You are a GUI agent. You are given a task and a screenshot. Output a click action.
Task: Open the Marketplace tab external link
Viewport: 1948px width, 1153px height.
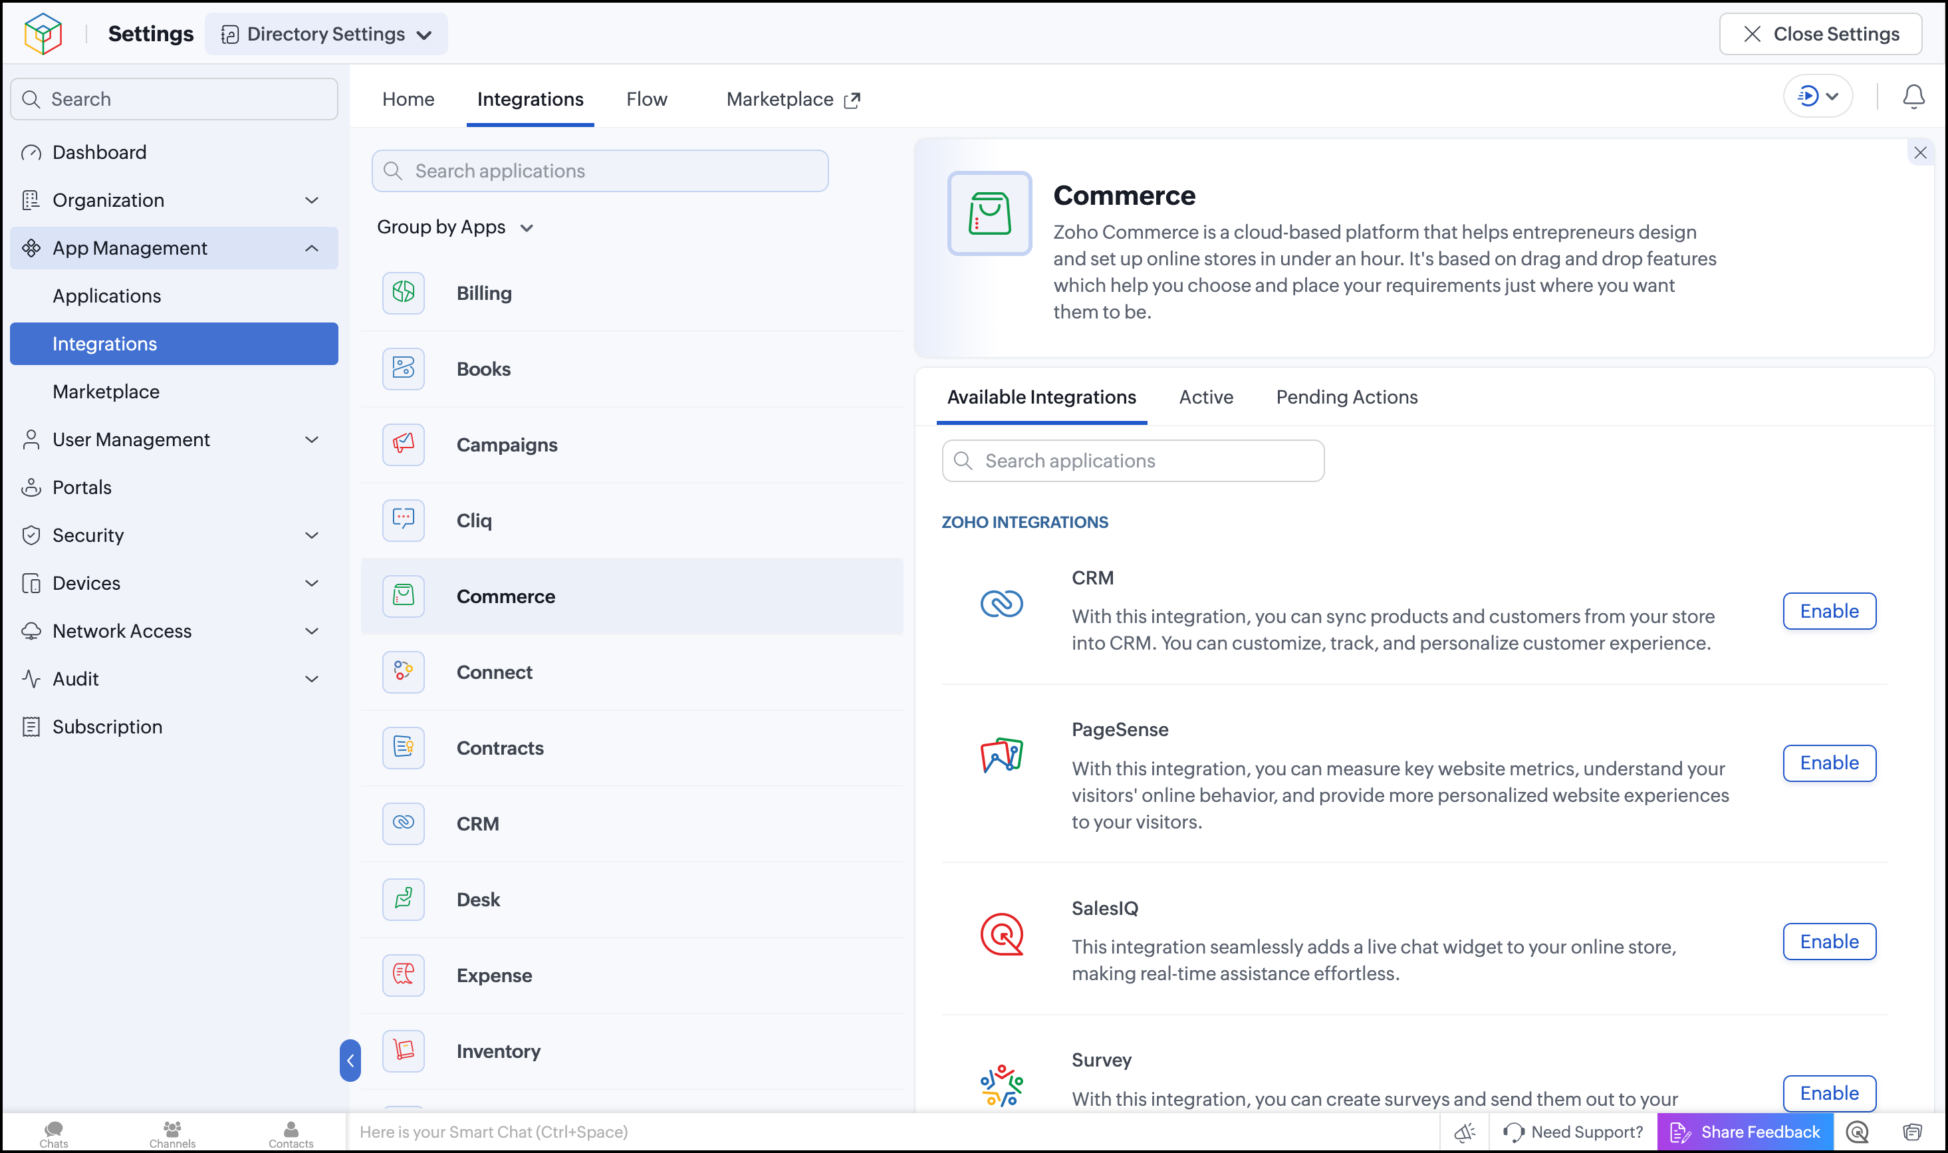click(x=793, y=98)
